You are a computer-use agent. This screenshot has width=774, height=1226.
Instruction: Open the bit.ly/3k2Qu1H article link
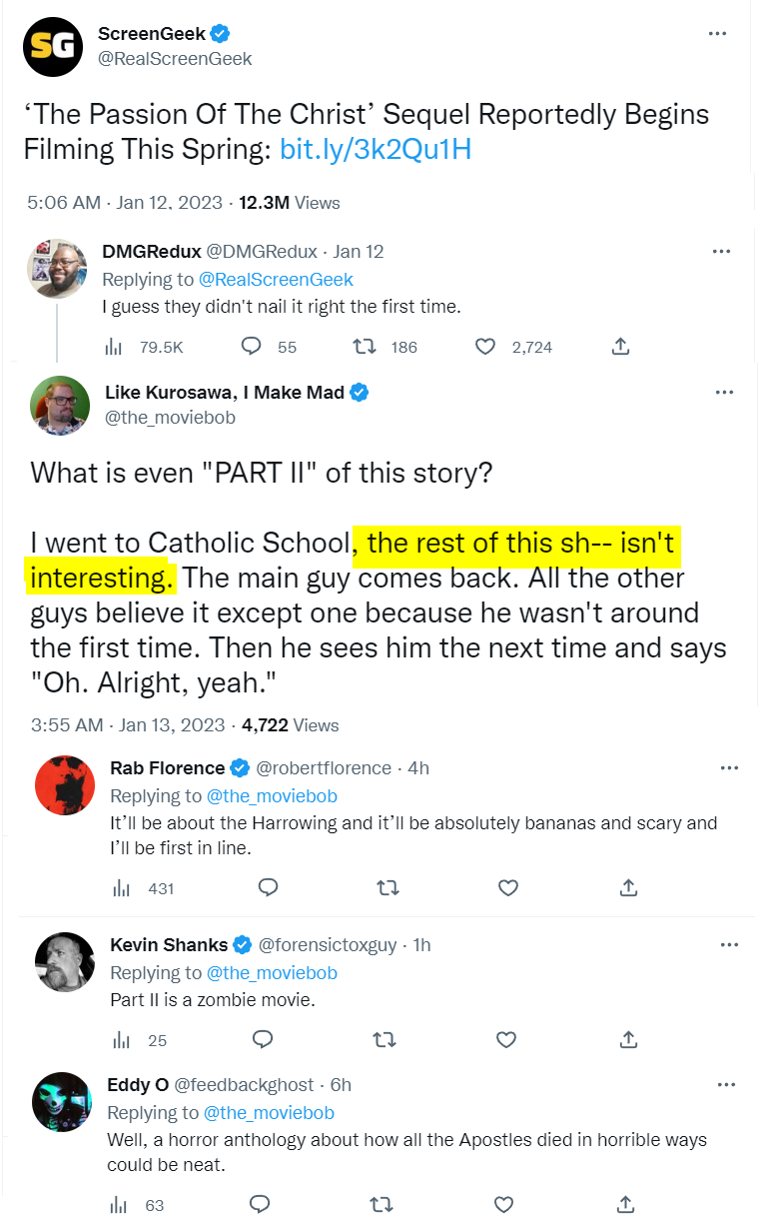(x=376, y=150)
